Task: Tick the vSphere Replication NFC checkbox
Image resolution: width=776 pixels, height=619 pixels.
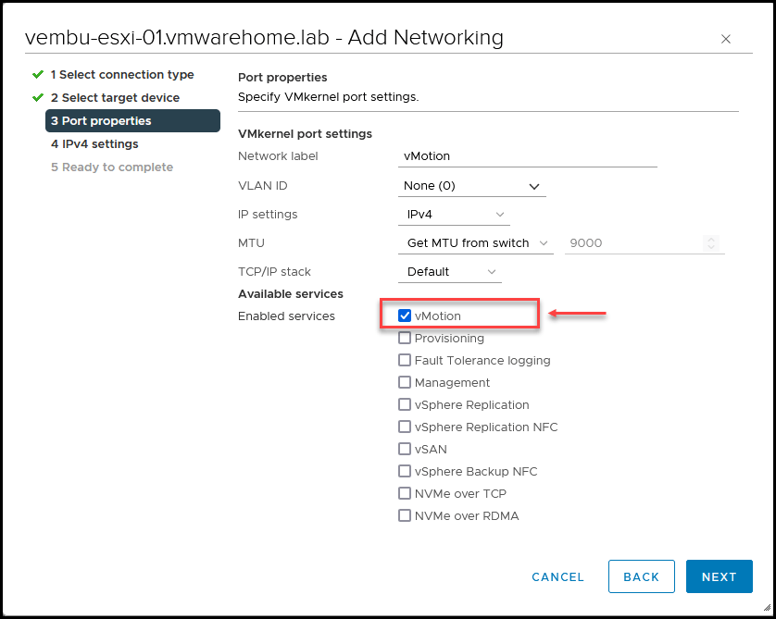Action: [x=405, y=427]
